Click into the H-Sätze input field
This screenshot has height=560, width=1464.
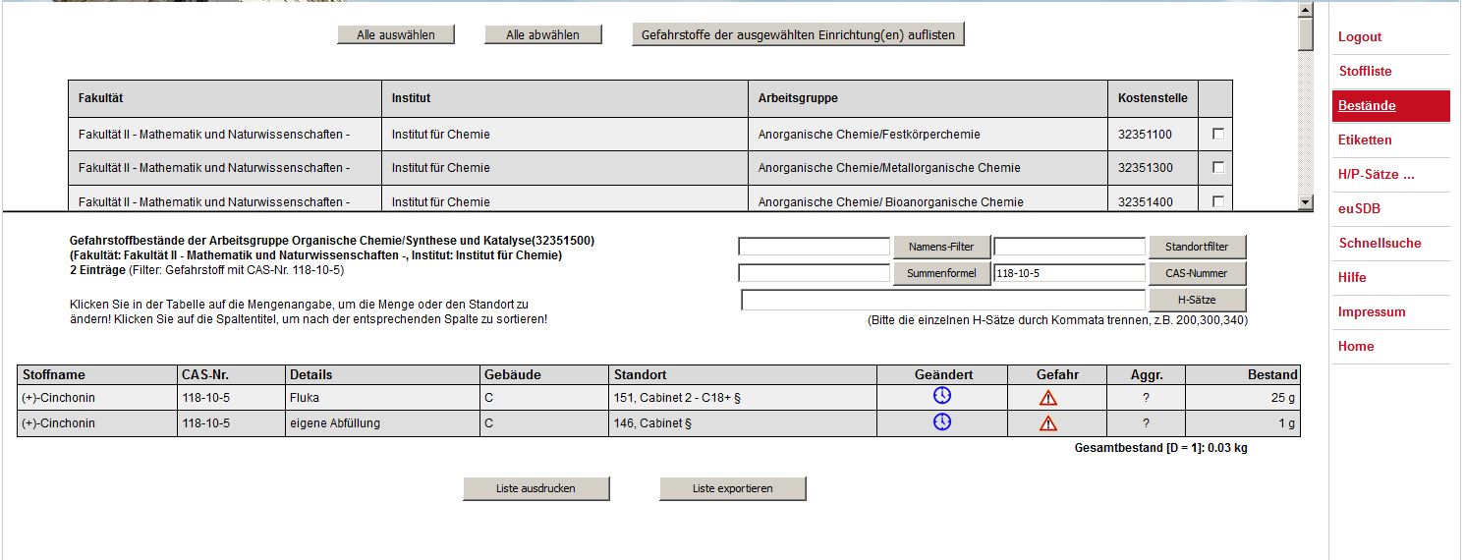(x=942, y=300)
